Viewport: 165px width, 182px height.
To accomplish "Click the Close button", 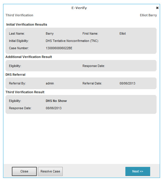I will pyautogui.click(x=24, y=171).
